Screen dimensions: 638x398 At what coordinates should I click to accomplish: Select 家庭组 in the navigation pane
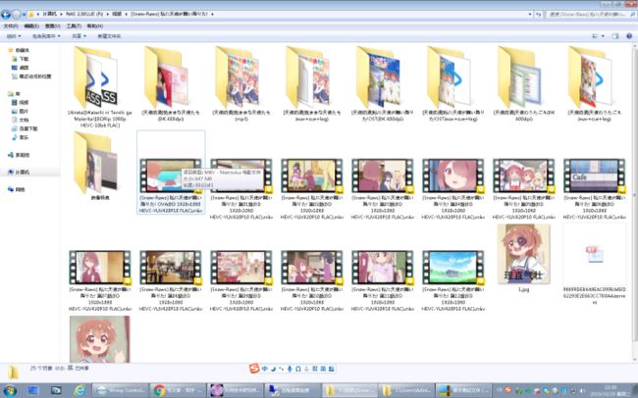[x=19, y=155]
